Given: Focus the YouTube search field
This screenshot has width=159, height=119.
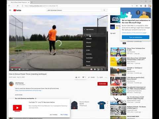Looking at the screenshot, I should pos(74,10).
